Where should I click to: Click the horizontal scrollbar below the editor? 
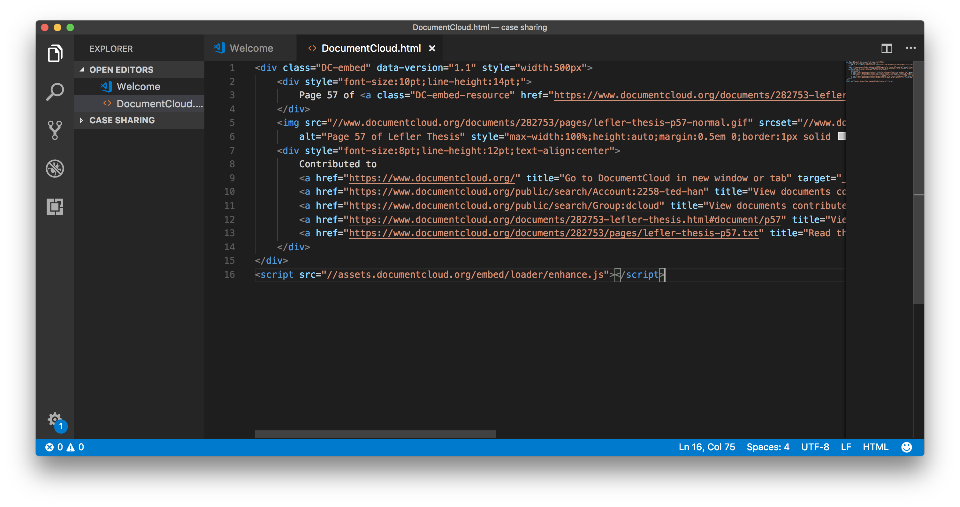pyautogui.click(x=375, y=434)
